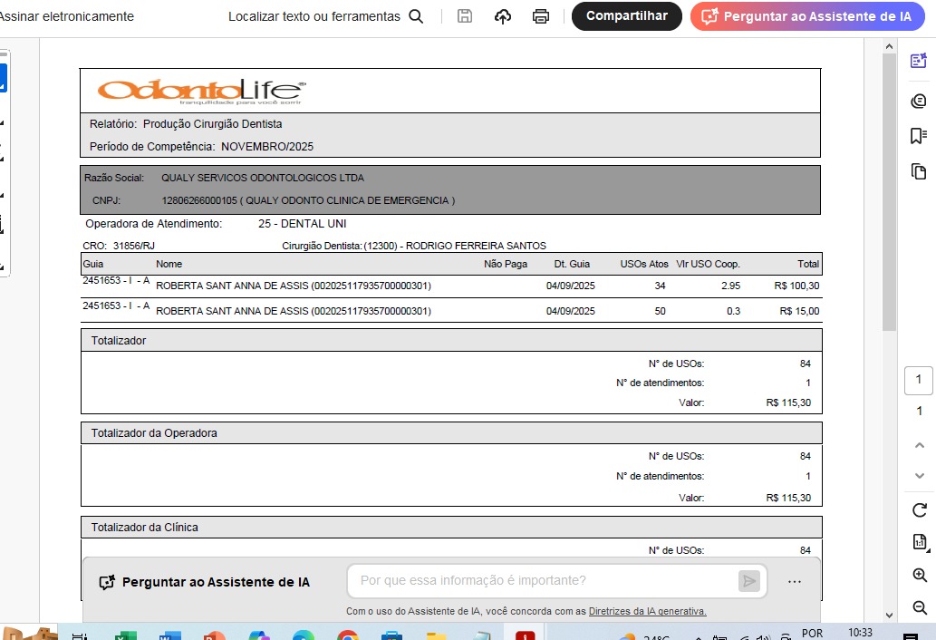Open the page thumbnails panel icon
Screen dimensions: 936x640
[919, 171]
